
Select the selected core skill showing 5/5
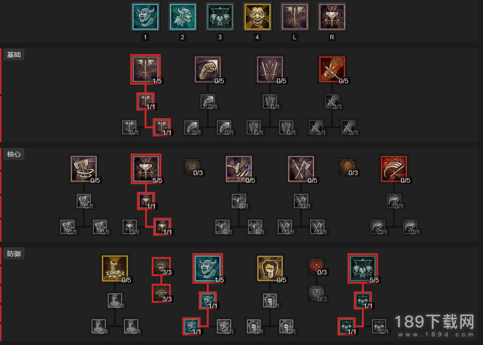click(x=146, y=169)
